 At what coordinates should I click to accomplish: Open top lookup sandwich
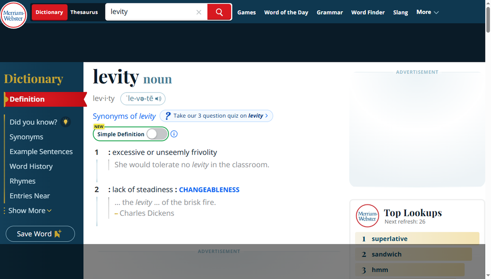[x=413, y=254]
